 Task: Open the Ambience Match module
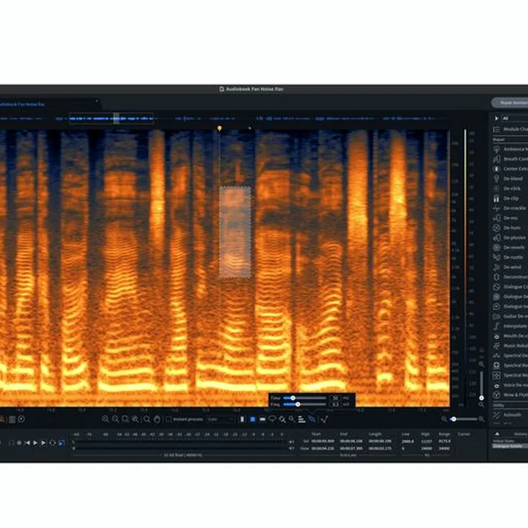tap(510, 149)
